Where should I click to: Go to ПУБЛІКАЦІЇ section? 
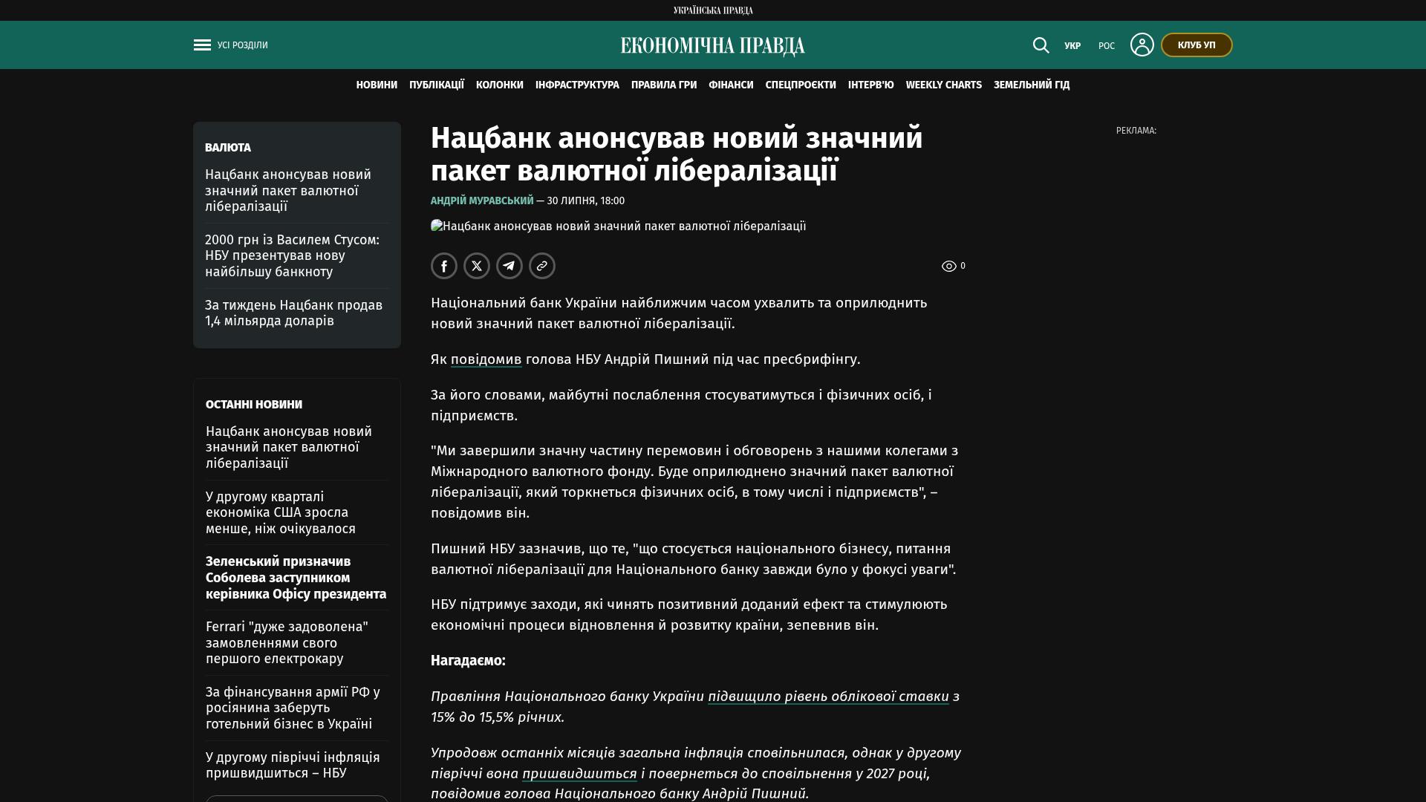point(437,85)
